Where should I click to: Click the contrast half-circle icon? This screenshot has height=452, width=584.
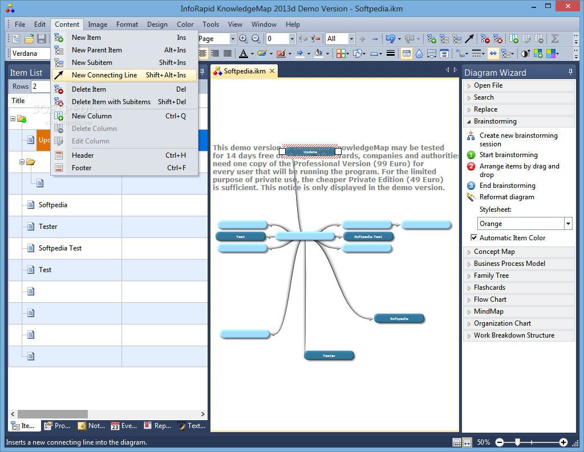pyautogui.click(x=525, y=54)
